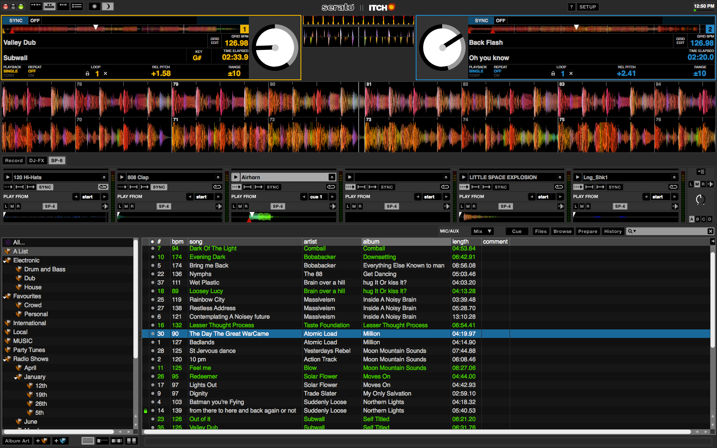
Task: Select sample bank D
Action: tap(710, 219)
